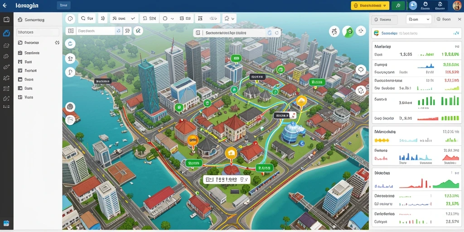Click the back arrow in the header
Viewport: 464px width, 232px height.
(x=5, y=5)
